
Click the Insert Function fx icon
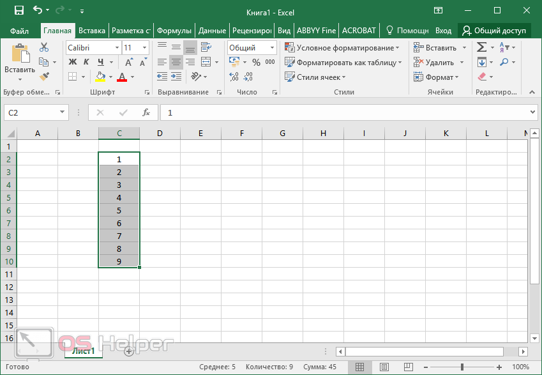146,112
